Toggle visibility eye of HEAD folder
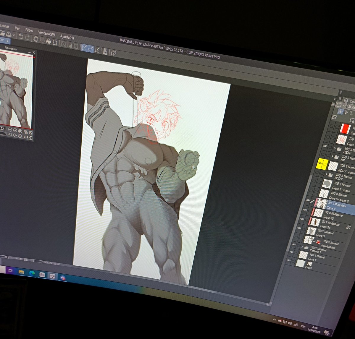Viewport: 355px width, 339px height. [325, 146]
